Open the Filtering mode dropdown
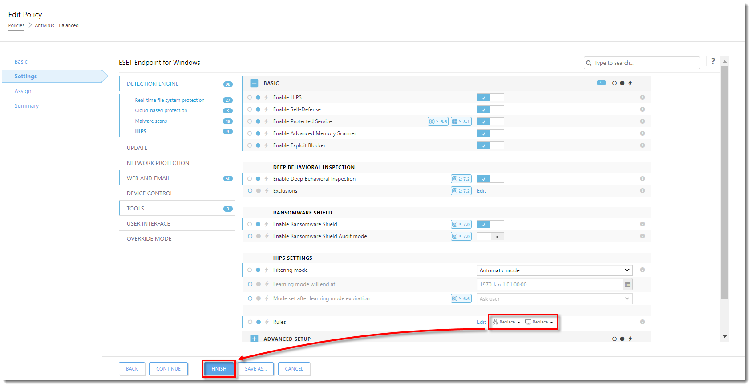This screenshot has width=752, height=387. [x=554, y=270]
